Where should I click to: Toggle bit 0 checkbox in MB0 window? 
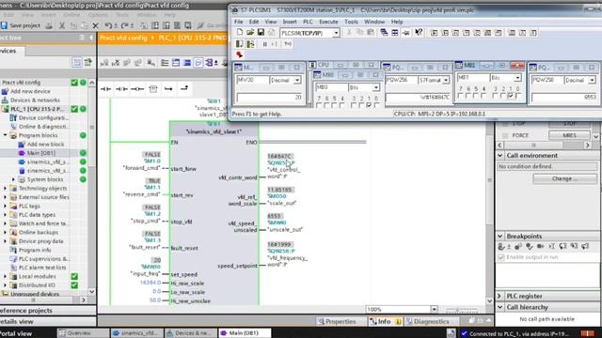click(376, 105)
